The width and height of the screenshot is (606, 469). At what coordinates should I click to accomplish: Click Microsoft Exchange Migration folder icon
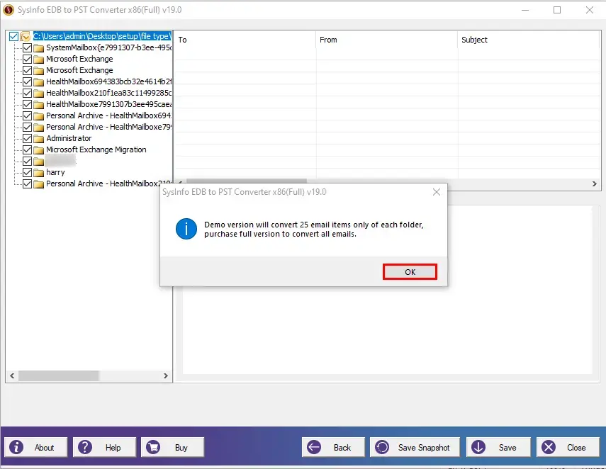pos(39,150)
